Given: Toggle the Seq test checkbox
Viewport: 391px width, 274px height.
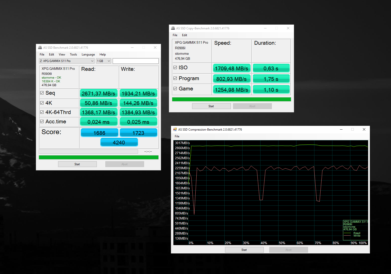Looking at the screenshot, I should tap(42, 93).
